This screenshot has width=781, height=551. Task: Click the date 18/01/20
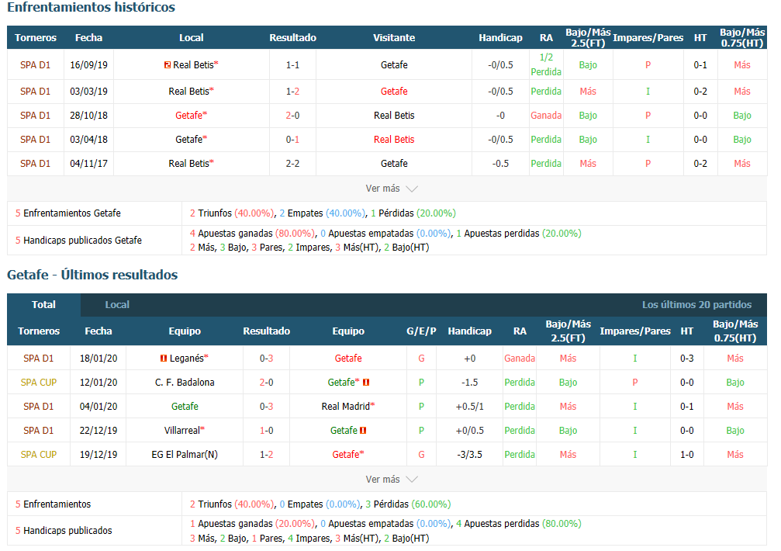98,359
